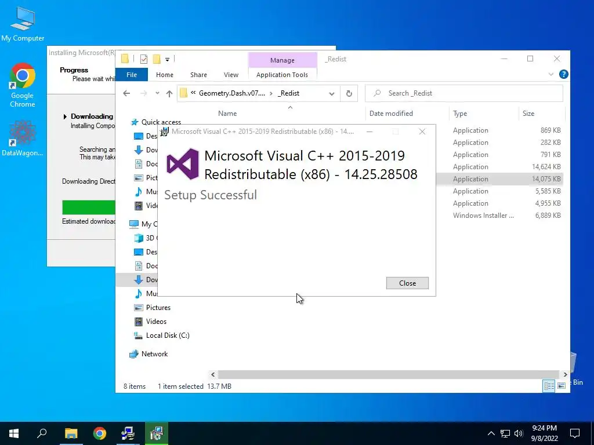Select the active installer taskbar icon
Image resolution: width=594 pixels, height=445 pixels.
tap(157, 433)
